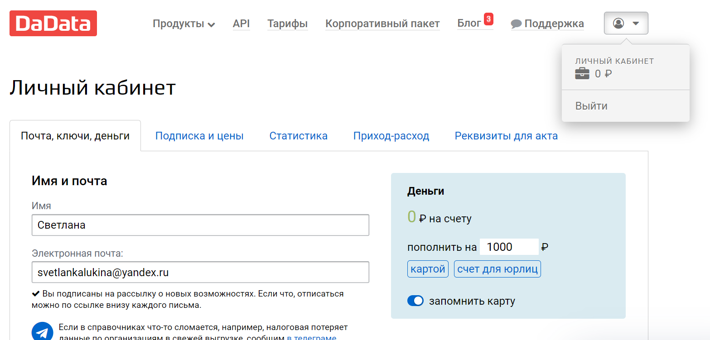
Task: Open Корпоративный пакет navigation link
Action: [382, 24]
